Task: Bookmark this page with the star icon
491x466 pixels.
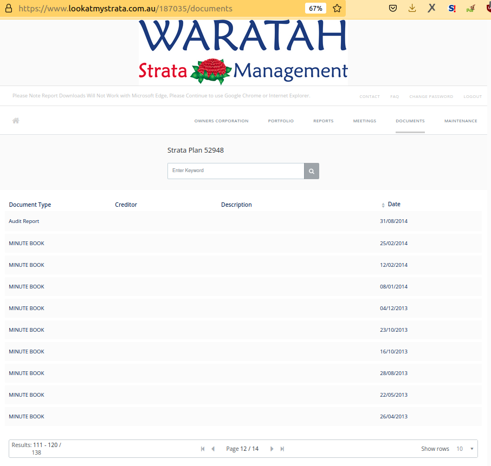Action: pos(337,9)
